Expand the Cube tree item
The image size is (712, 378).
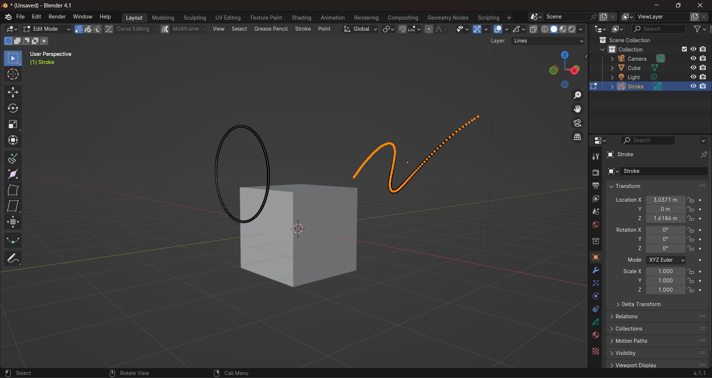click(x=612, y=68)
